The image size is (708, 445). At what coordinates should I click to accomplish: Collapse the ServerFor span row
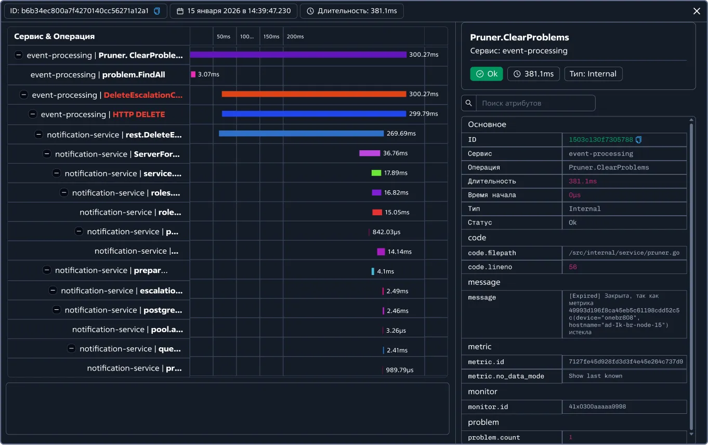coord(47,154)
